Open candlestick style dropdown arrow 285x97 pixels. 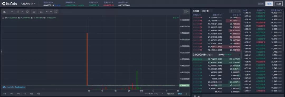coord(22,12)
